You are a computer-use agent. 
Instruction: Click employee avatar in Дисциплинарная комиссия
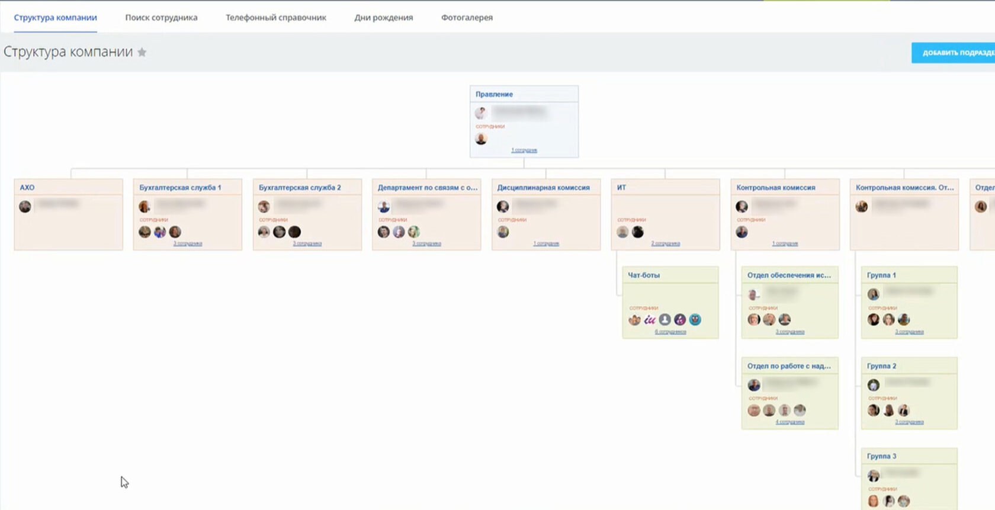503,232
